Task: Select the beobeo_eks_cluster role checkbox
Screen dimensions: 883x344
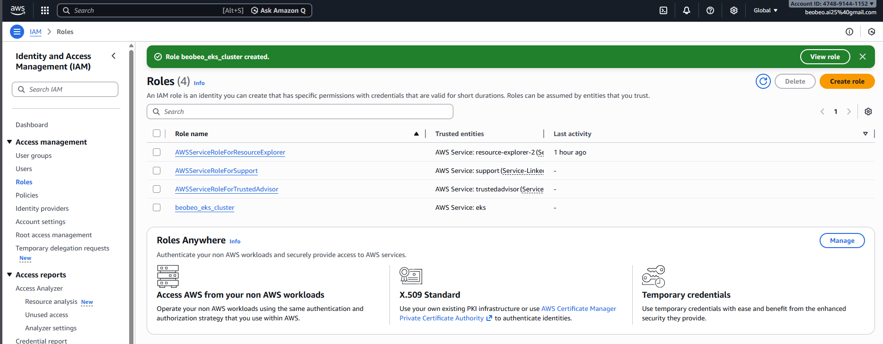Action: 157,207
